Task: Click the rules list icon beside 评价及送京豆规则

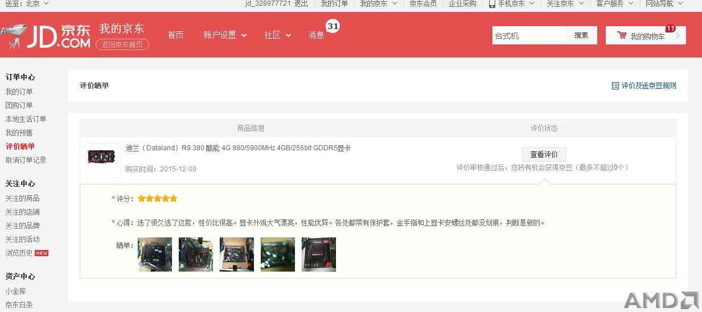Action: [x=615, y=86]
